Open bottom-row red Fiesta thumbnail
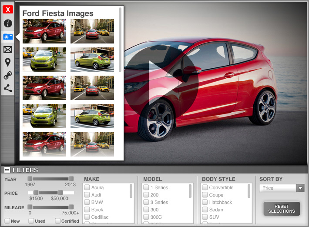Screen dimensions: 309x227 pyautogui.click(x=44, y=144)
